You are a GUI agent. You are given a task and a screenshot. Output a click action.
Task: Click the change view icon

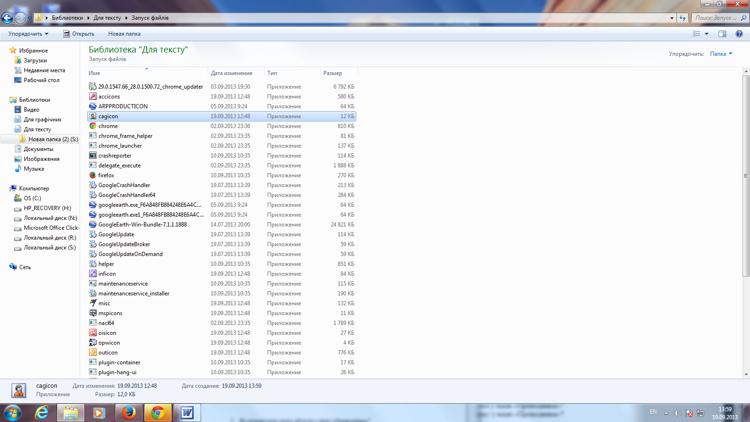tap(697, 34)
